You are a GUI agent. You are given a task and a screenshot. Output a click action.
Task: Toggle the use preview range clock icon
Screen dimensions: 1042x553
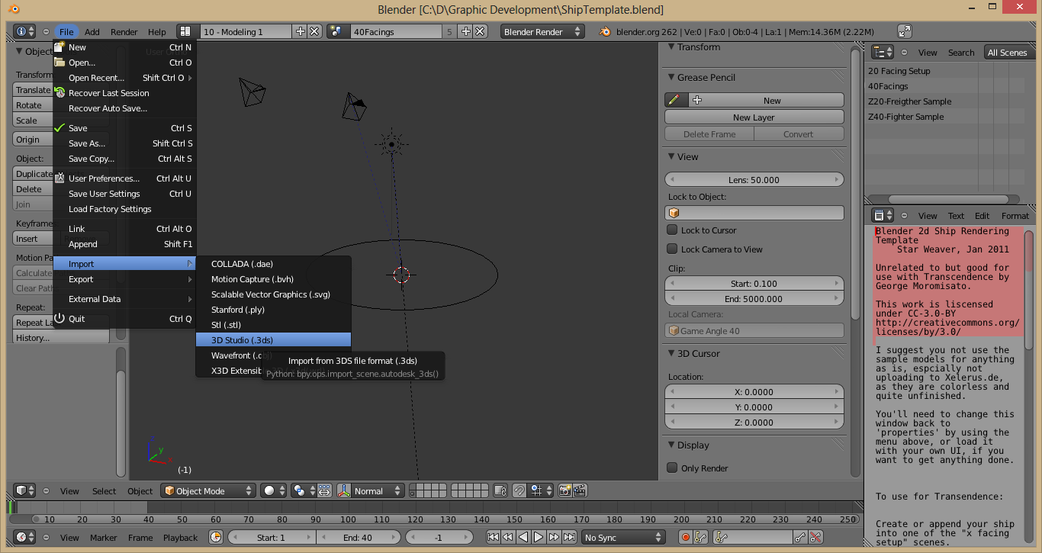[216, 538]
